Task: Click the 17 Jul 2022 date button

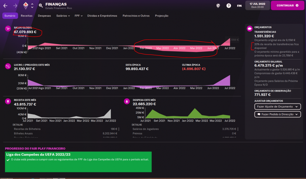Action: point(257,6)
